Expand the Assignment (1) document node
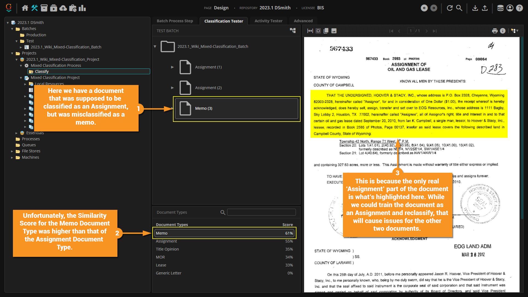This screenshot has width=528, height=297. [x=172, y=67]
